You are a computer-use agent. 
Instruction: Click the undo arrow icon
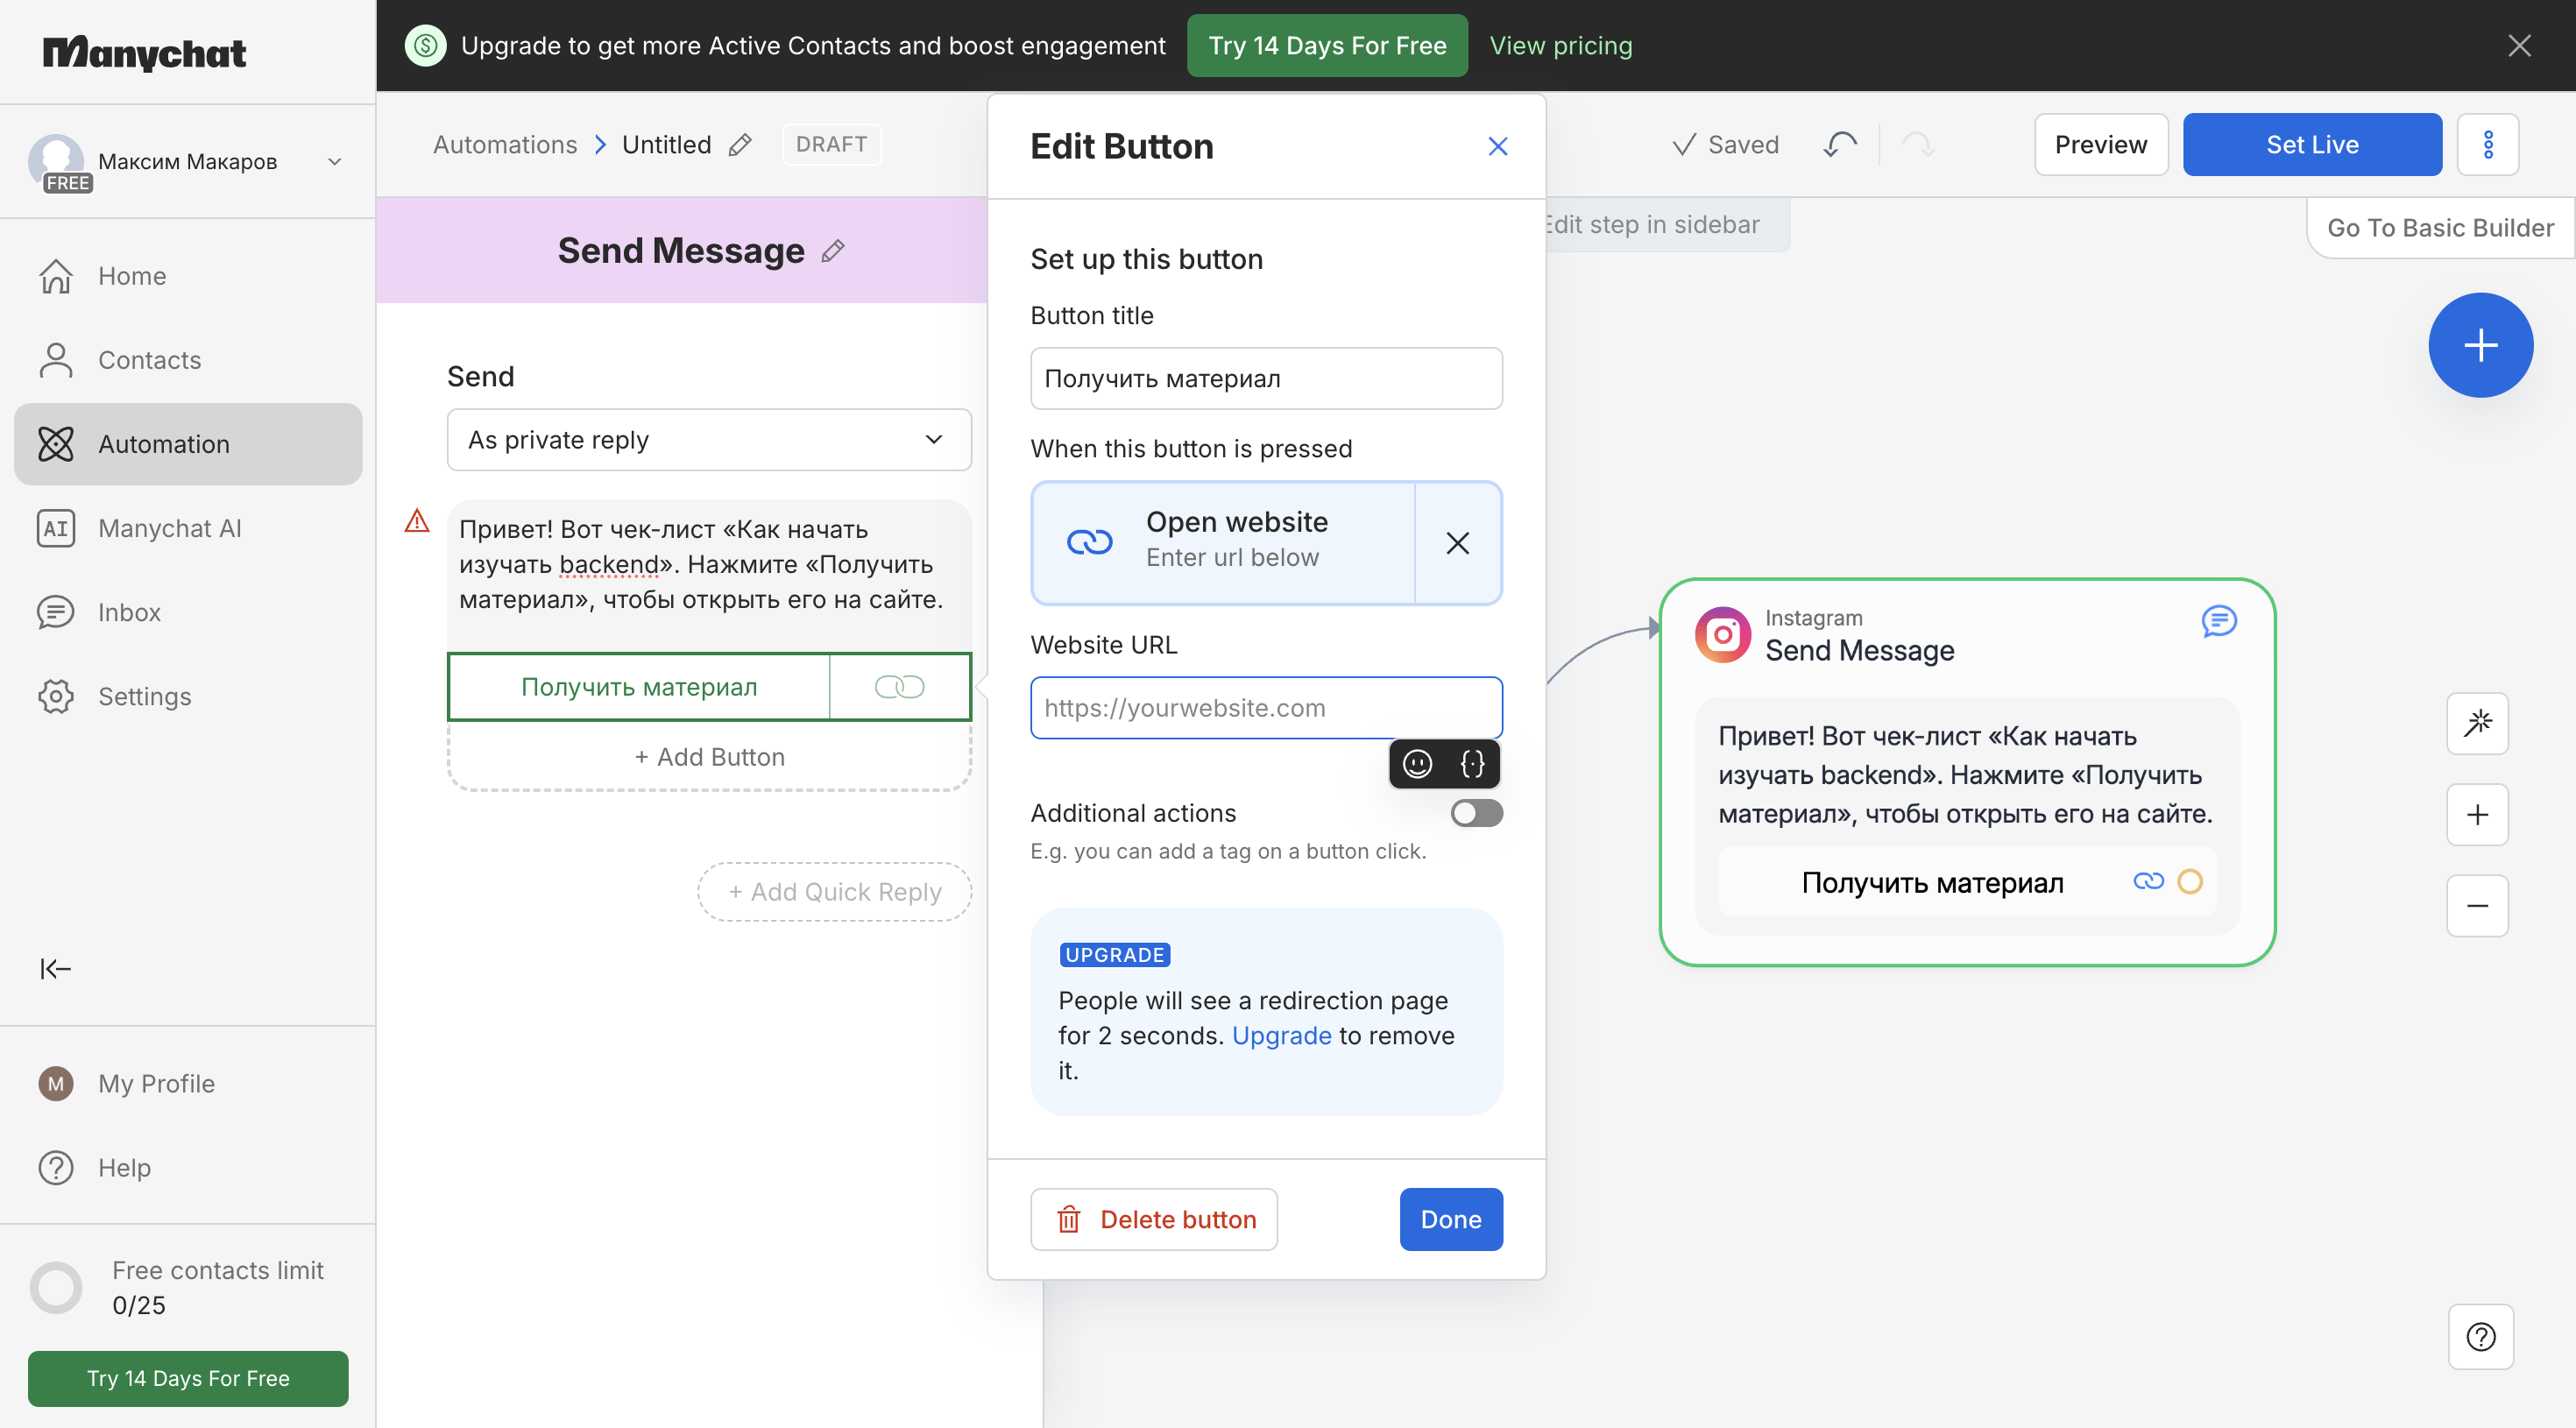pyautogui.click(x=1839, y=144)
